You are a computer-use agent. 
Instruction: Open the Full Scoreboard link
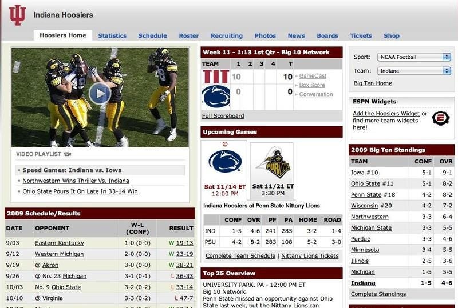[x=223, y=116]
